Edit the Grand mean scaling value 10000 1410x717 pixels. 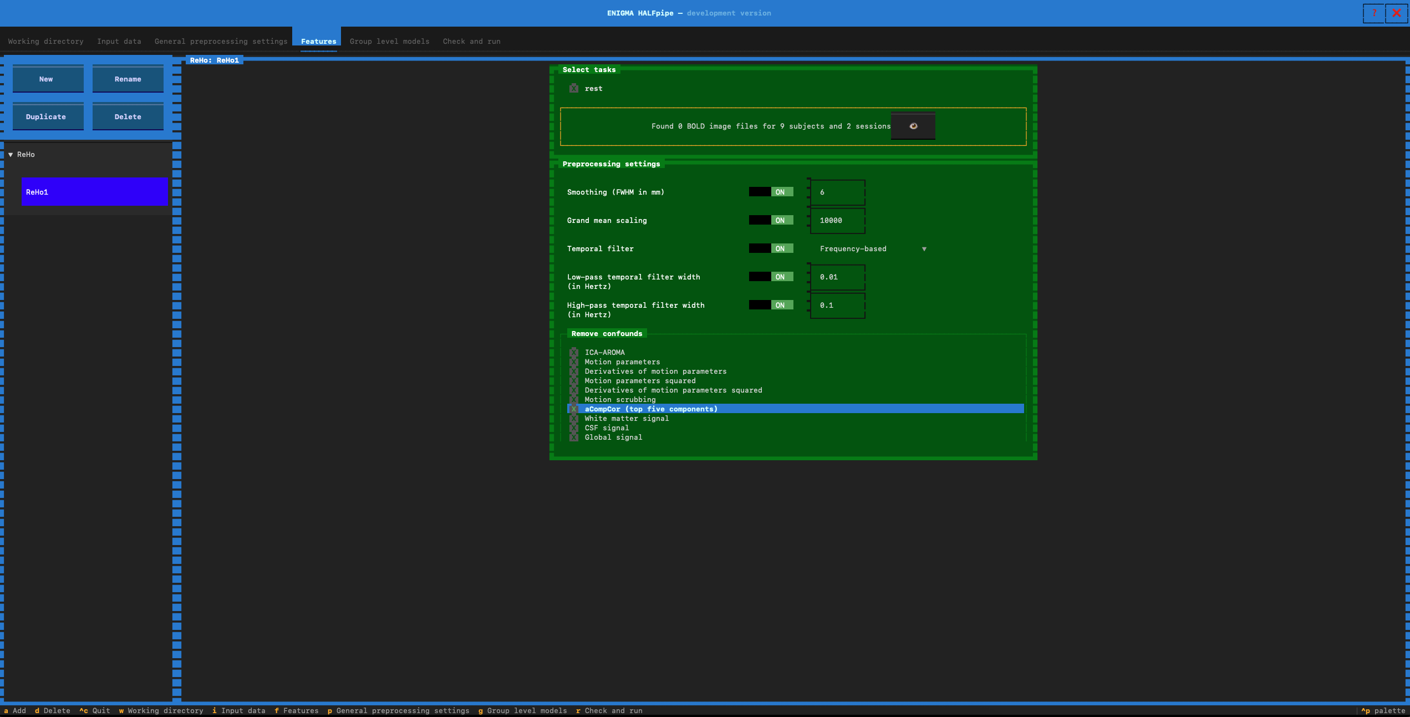pos(837,220)
